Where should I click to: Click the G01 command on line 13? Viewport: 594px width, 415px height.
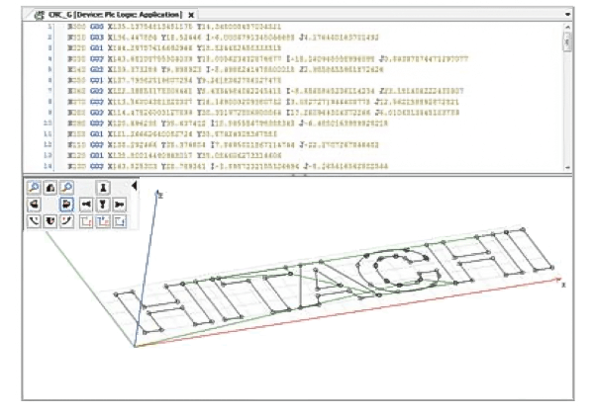coord(97,155)
